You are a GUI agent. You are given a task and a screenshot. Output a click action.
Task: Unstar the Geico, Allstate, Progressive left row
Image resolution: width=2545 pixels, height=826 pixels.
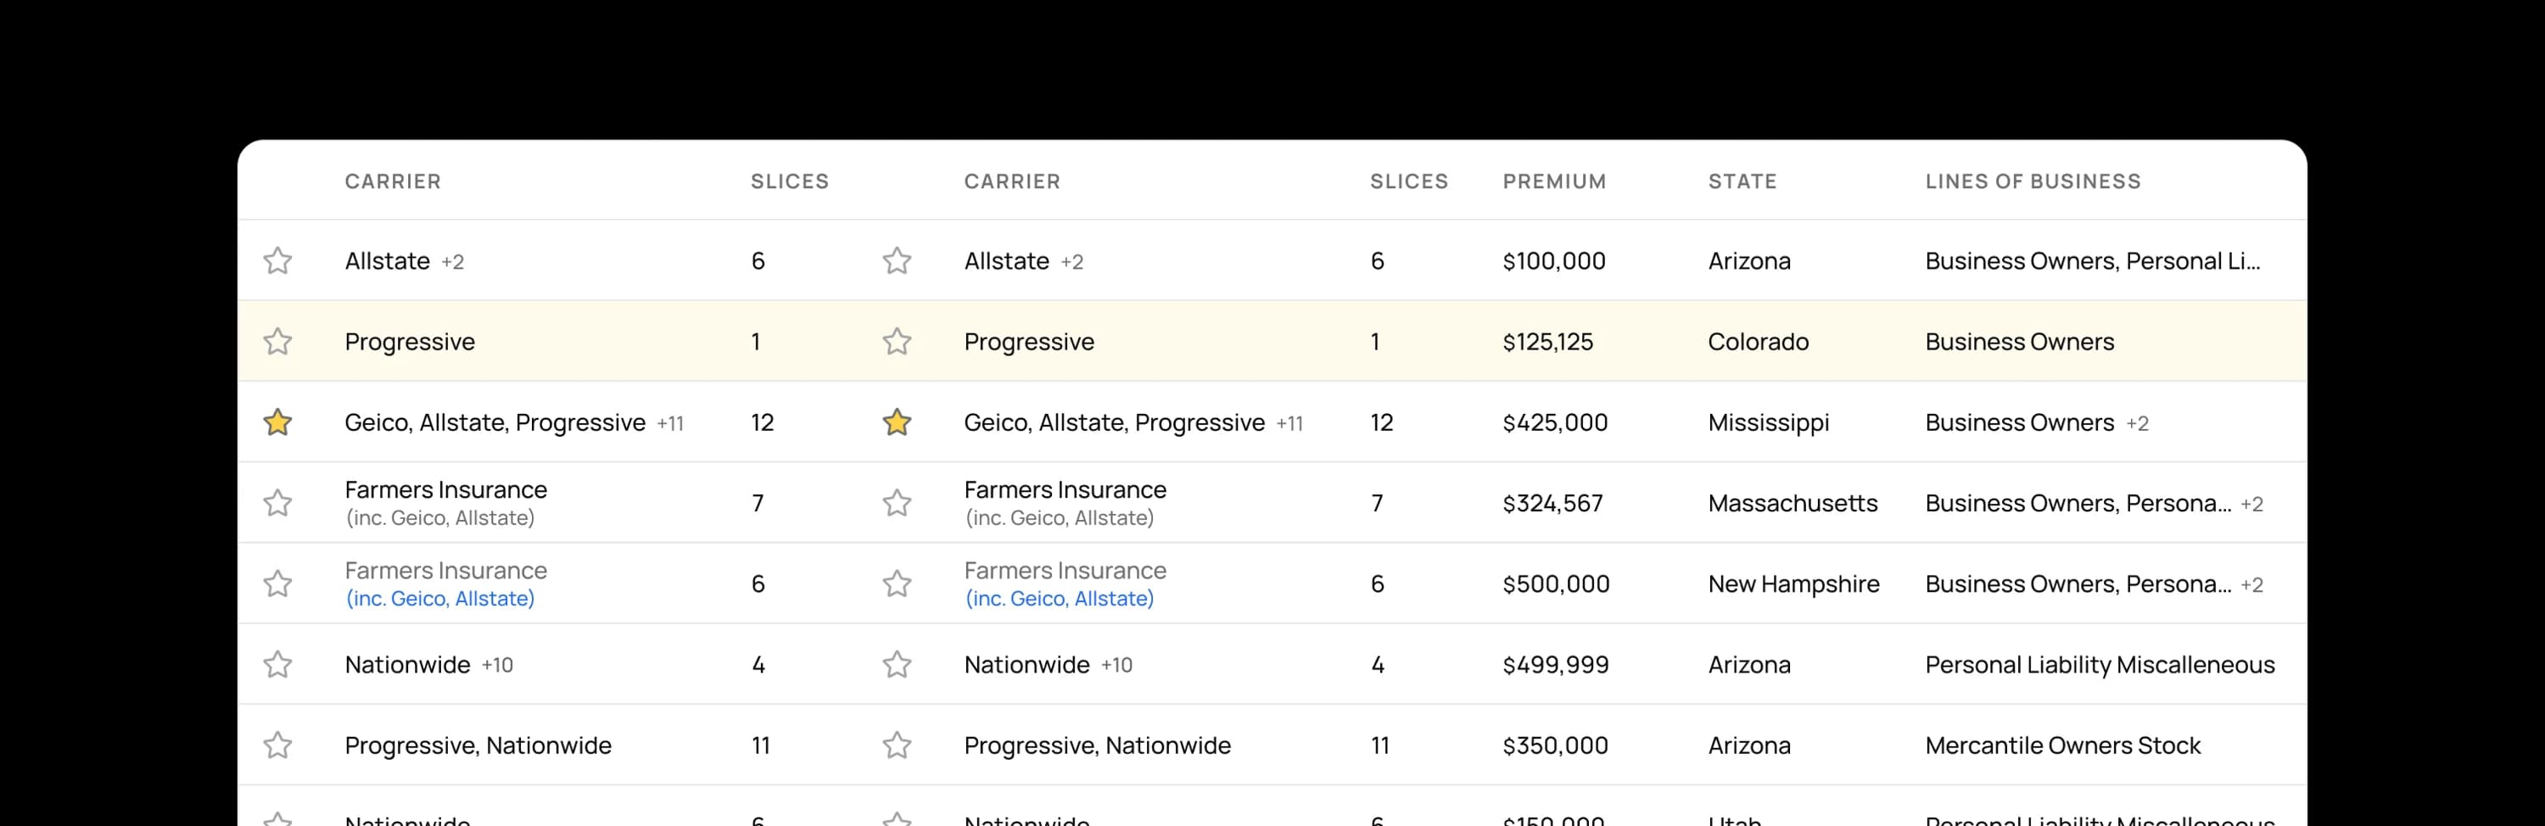coord(277,423)
